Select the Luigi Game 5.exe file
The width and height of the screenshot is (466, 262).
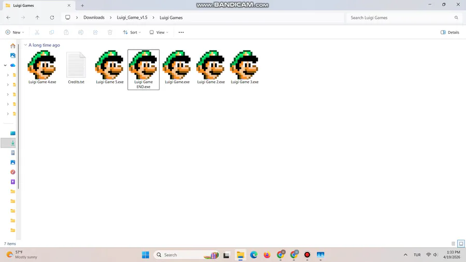click(x=110, y=67)
